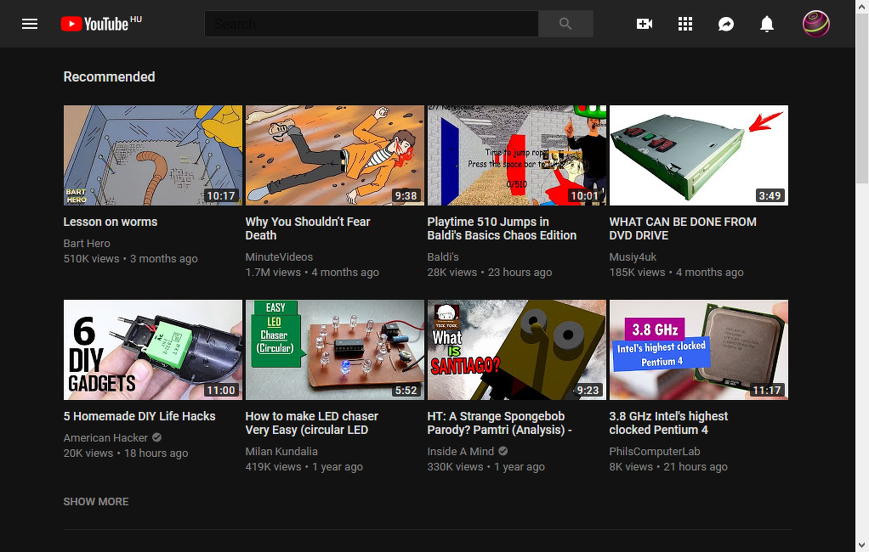
Task: Click the scrollbar down arrow
Action: [862, 546]
